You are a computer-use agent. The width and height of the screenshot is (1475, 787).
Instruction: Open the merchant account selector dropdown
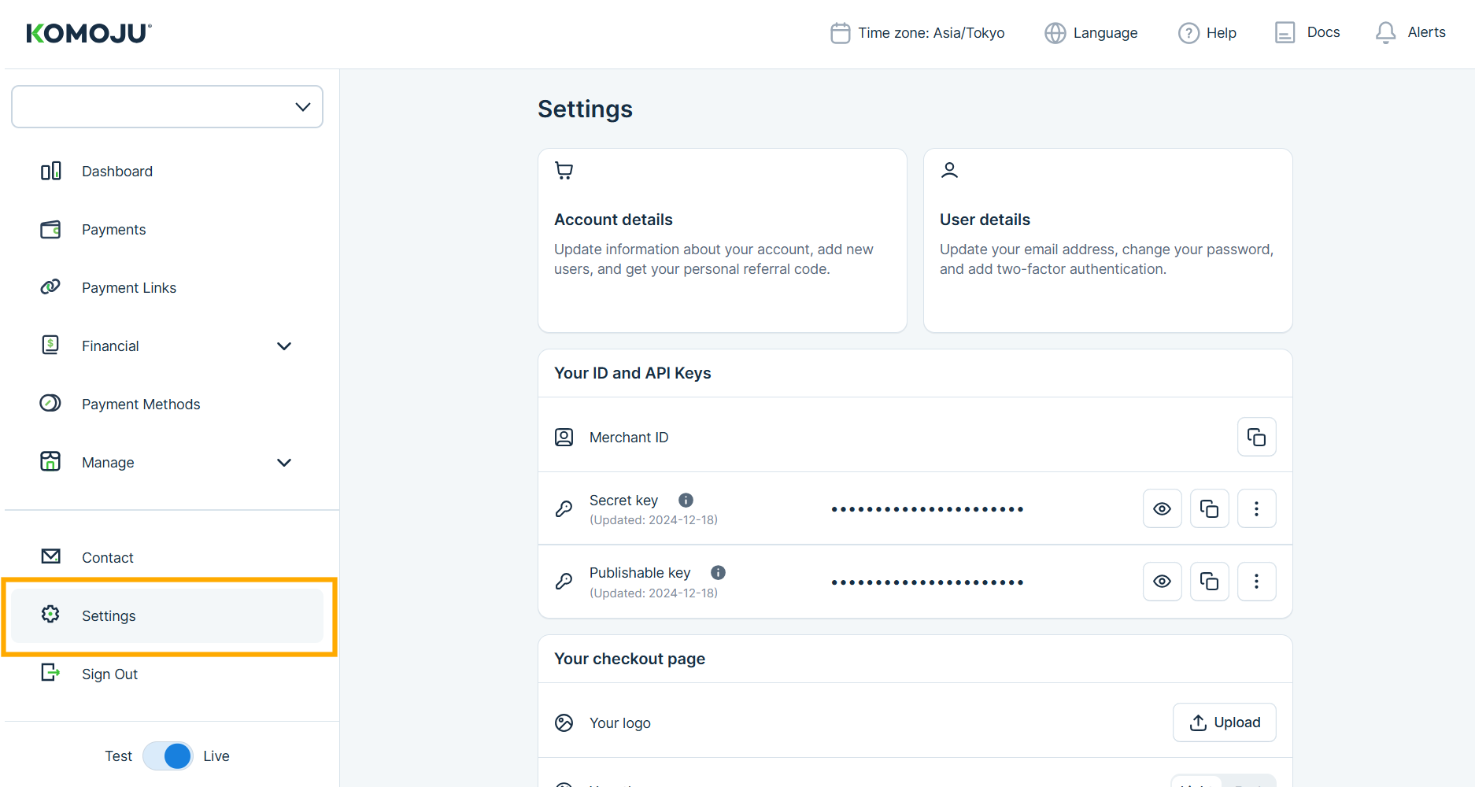coord(167,107)
